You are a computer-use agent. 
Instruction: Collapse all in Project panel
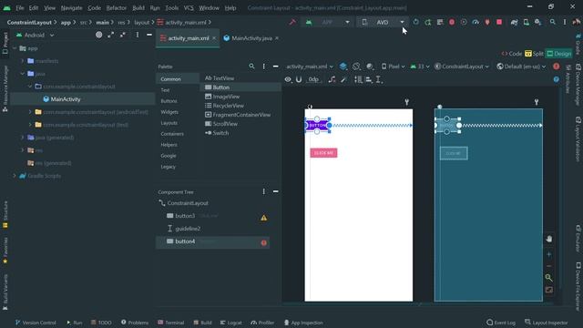[x=123, y=35]
